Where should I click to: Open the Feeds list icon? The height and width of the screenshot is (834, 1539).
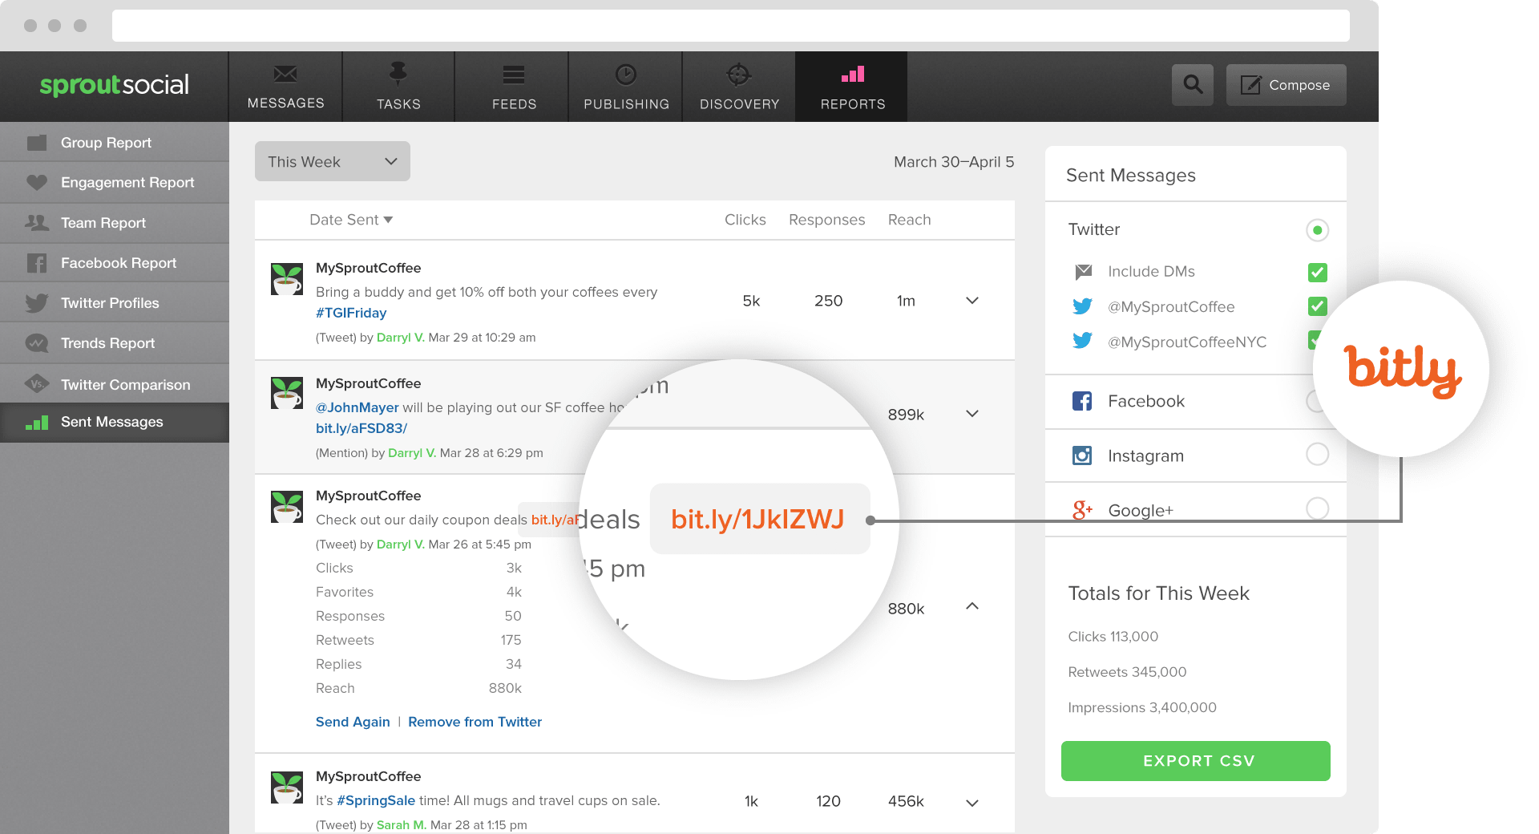pyautogui.click(x=514, y=75)
